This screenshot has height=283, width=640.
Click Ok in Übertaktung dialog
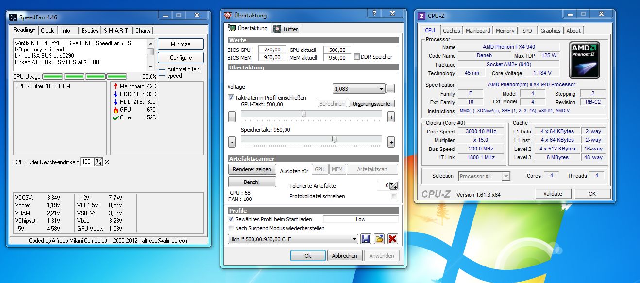pos(308,255)
